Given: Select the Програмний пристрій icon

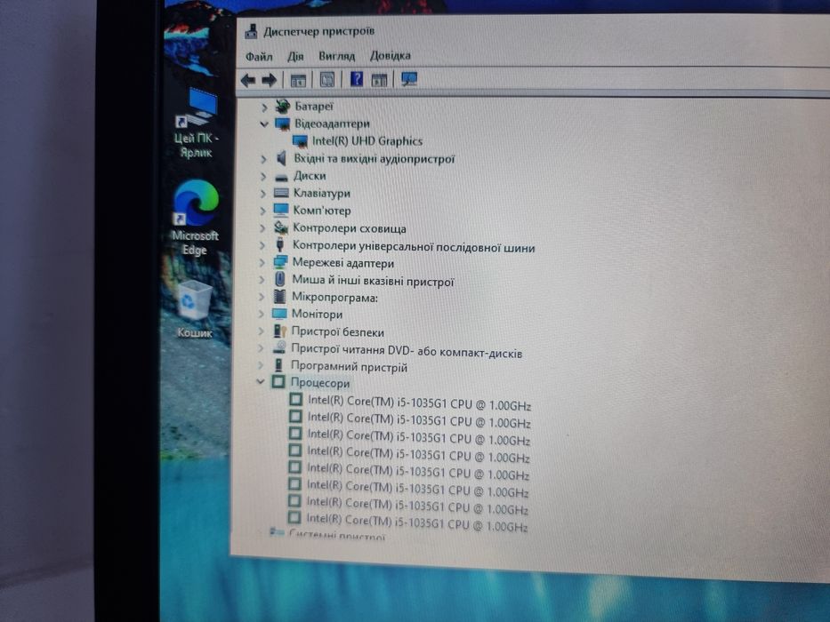Looking at the screenshot, I should [279, 365].
